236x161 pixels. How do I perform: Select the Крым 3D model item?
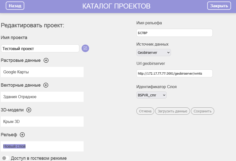(x=42, y=122)
